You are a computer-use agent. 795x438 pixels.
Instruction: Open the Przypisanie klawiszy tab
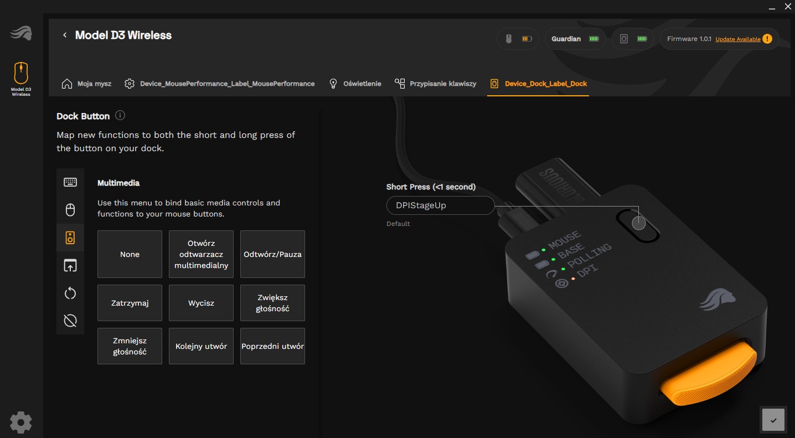(436, 84)
